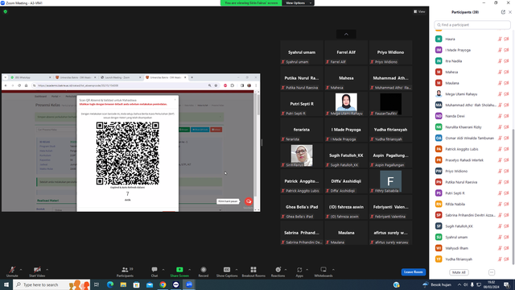Open Microsoft Edge from the taskbar

[110, 284]
